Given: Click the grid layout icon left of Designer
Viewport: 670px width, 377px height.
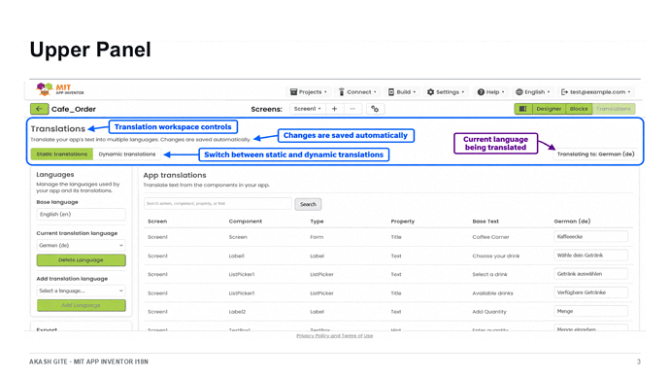Looking at the screenshot, I should pyautogui.click(x=523, y=109).
